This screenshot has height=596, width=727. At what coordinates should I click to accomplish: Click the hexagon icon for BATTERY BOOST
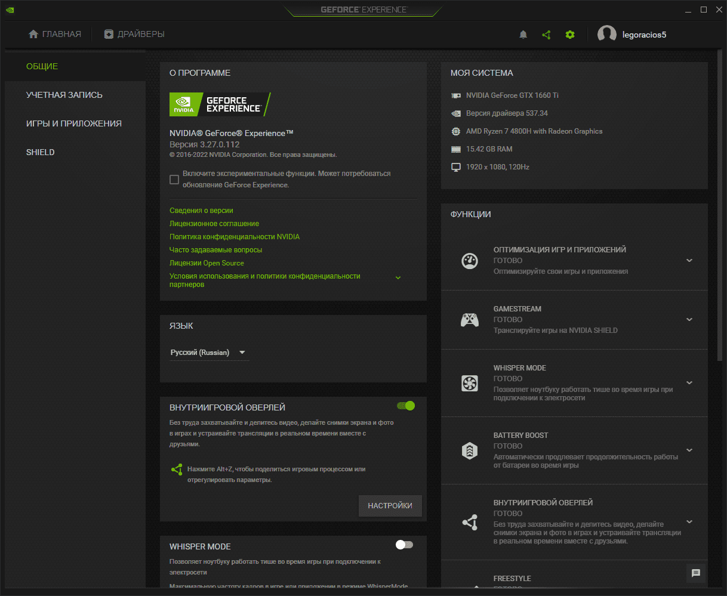(x=470, y=450)
